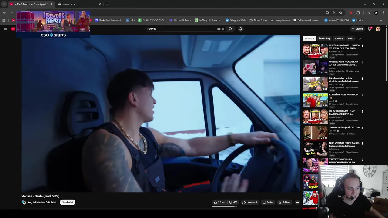
Task: Open the YouTube hamburger guide menu
Action: (x=5, y=29)
